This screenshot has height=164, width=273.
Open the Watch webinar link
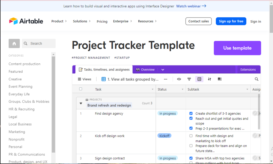click(191, 6)
